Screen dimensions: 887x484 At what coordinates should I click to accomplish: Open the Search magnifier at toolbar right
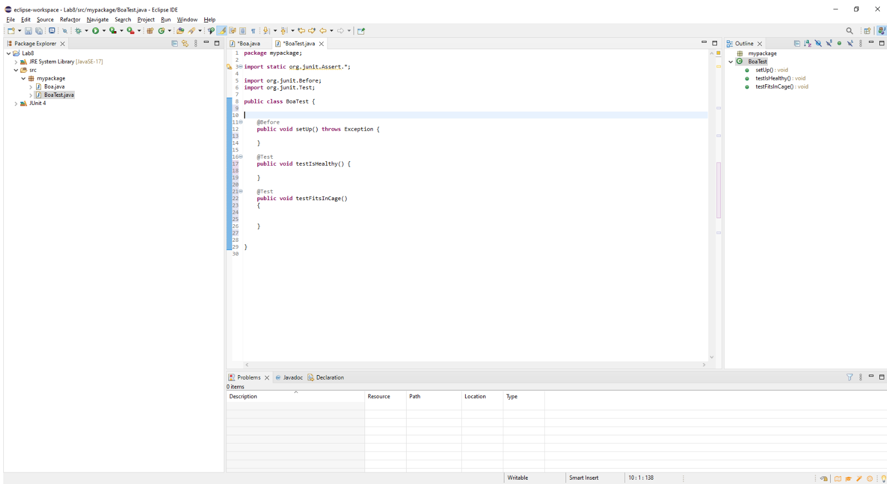click(849, 31)
